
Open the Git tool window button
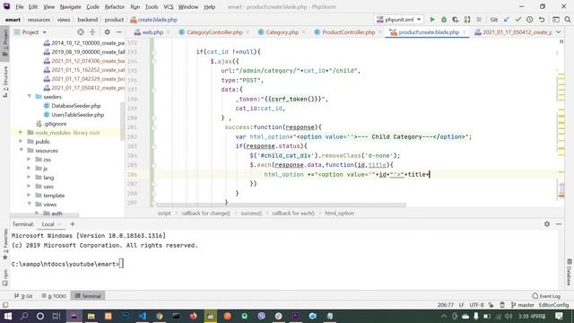pos(23,296)
